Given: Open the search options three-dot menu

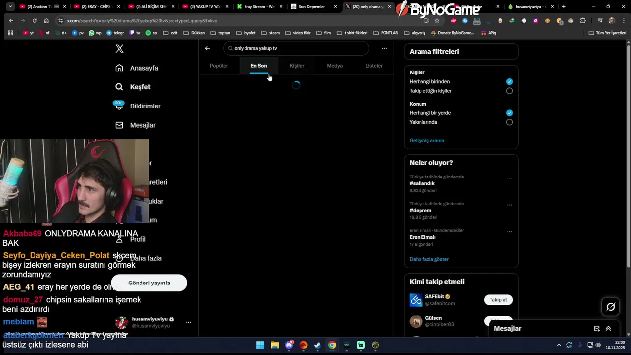Looking at the screenshot, I should [x=384, y=48].
